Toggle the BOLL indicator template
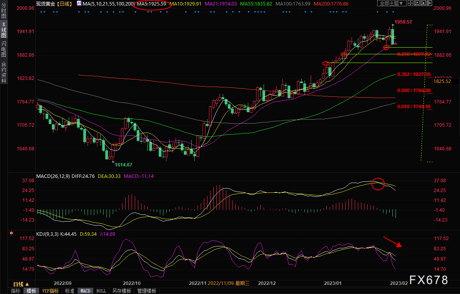Screen dimensions: 460x294 [101, 291]
